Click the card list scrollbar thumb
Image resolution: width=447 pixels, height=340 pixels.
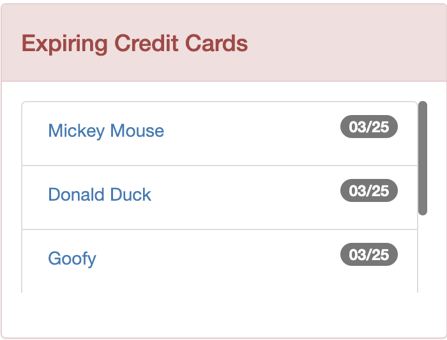[x=423, y=158]
